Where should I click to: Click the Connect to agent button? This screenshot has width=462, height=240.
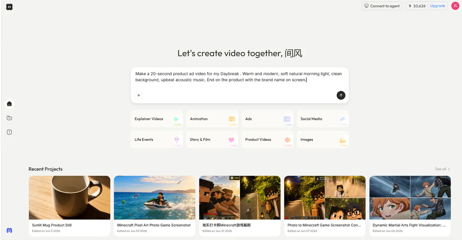(x=382, y=6)
